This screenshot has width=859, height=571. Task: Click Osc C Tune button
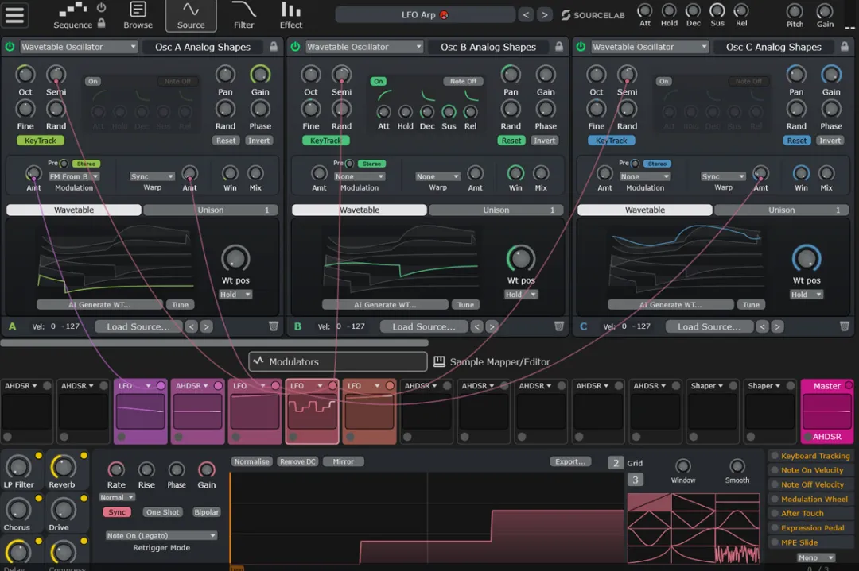point(751,305)
